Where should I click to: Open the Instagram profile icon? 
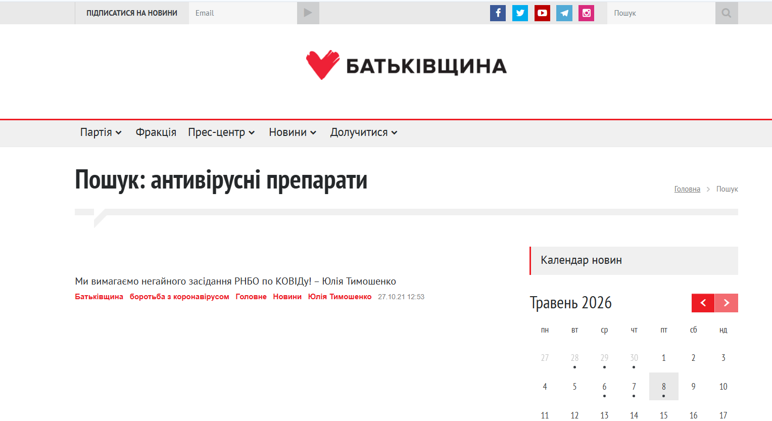[x=586, y=13]
